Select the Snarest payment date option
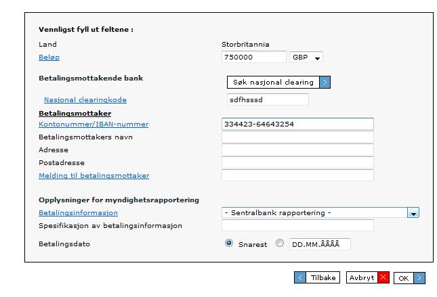Image resolution: width=437 pixels, height=297 pixels. point(229,244)
